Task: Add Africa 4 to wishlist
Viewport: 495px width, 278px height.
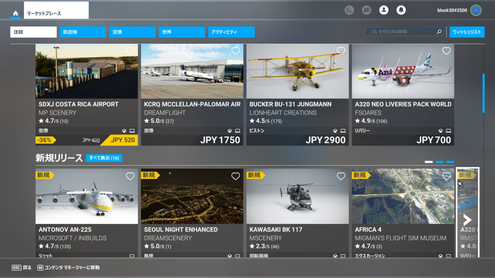Action: tap(446, 176)
